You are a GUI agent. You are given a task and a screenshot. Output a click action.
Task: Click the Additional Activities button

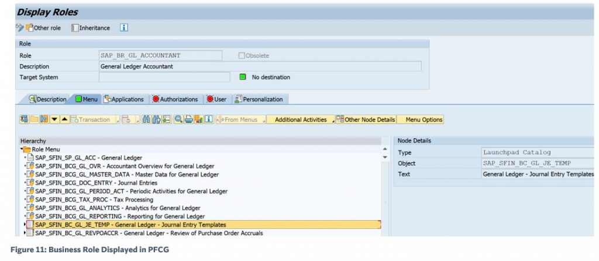click(x=301, y=119)
